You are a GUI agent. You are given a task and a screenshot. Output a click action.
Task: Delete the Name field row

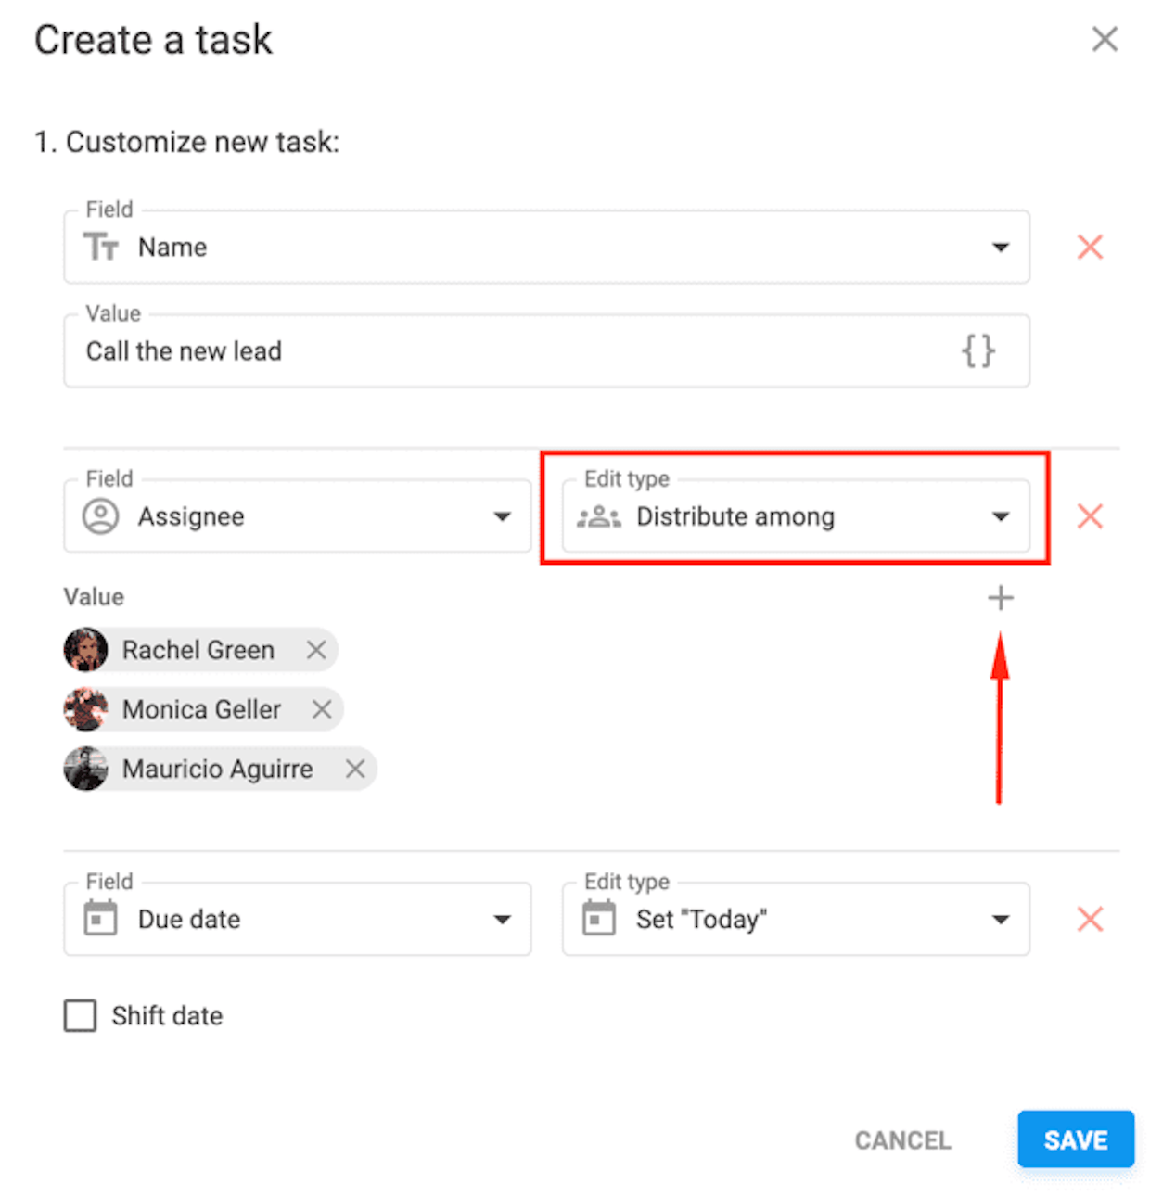coord(1090,247)
